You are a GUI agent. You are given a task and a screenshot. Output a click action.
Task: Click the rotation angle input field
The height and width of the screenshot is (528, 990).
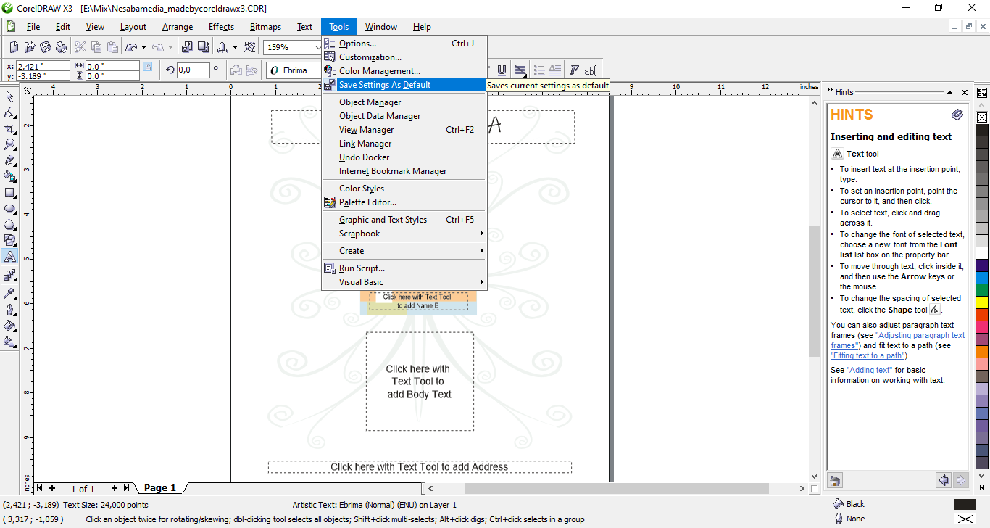tap(193, 70)
